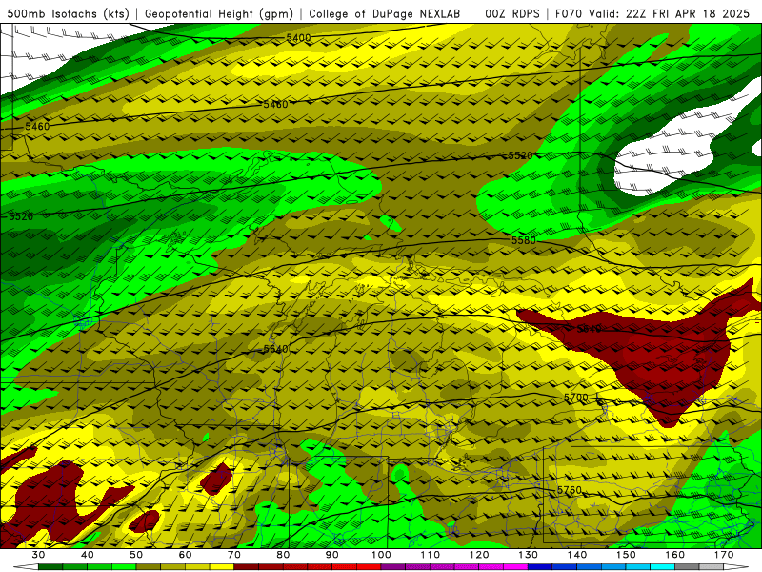Click the '00Z RDPS' model run label
The image size is (762, 572).
point(512,13)
